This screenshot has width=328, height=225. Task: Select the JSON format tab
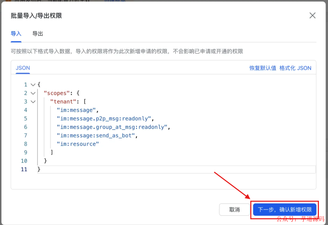pos(22,68)
